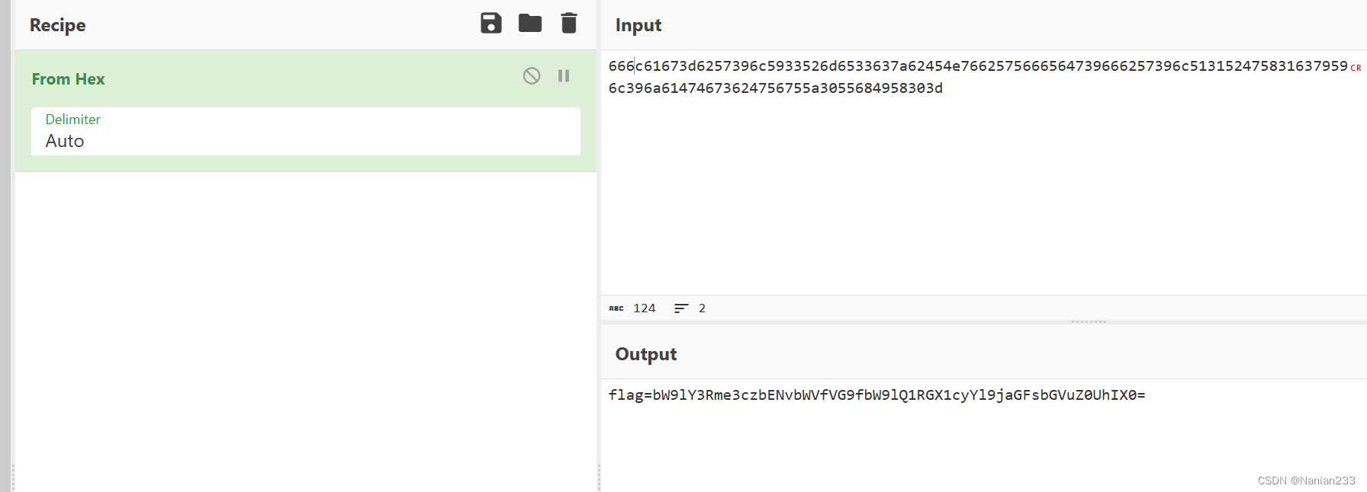This screenshot has height=492, width=1367.
Task: Load a saved recipe via folder icon
Action: pos(530,24)
